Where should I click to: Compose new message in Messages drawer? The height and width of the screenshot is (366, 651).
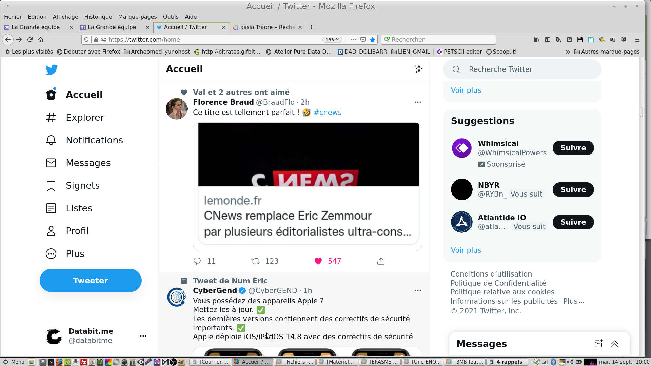(598, 344)
